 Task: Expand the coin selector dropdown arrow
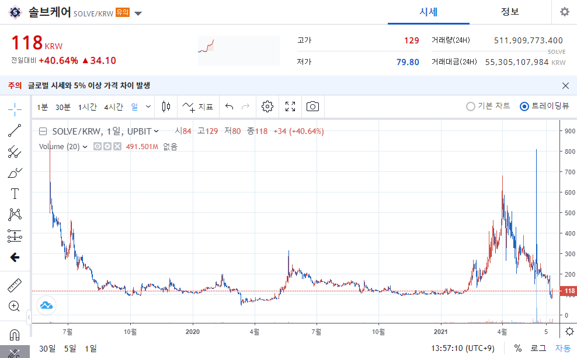coord(138,13)
